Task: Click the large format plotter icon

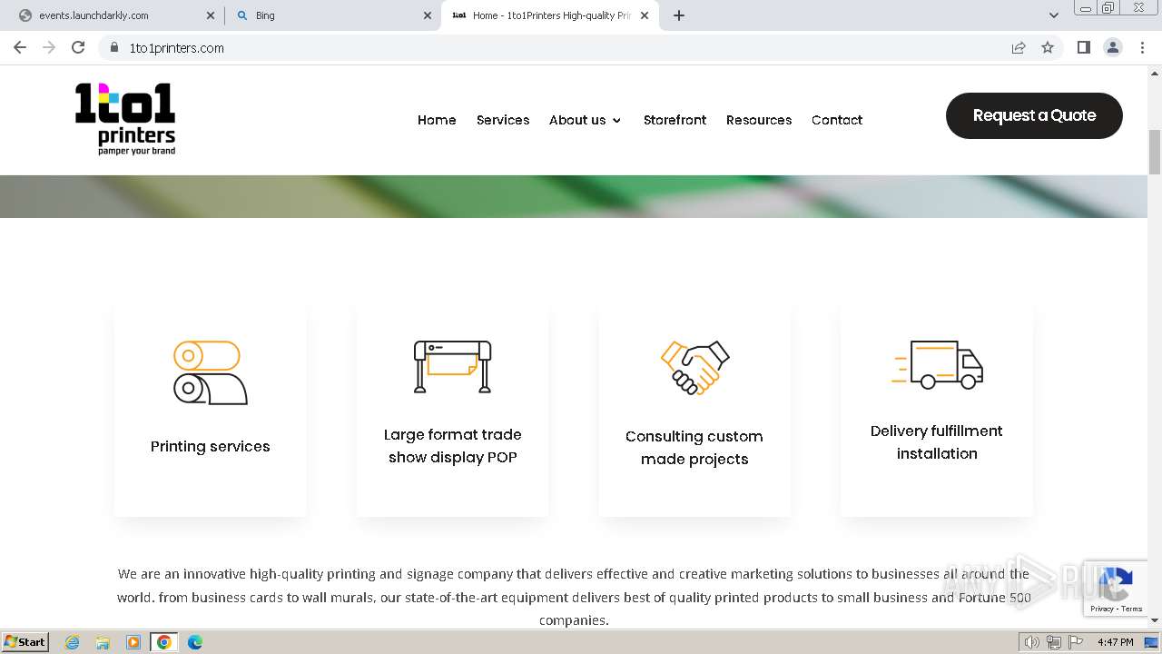Action: pos(452,367)
